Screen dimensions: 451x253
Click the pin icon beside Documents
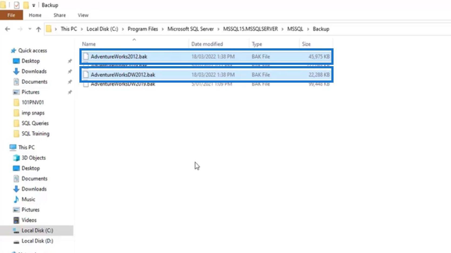(70, 82)
